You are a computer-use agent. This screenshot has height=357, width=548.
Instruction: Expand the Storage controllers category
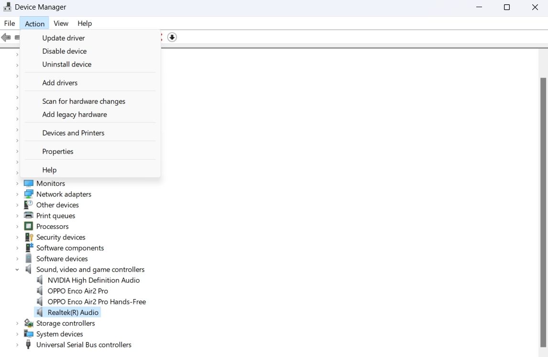click(17, 324)
